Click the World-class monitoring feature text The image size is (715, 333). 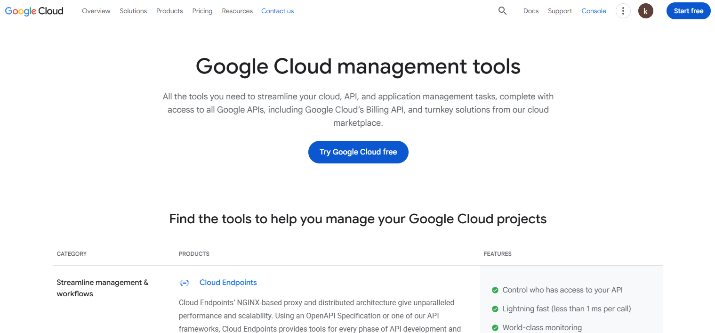tap(542, 328)
